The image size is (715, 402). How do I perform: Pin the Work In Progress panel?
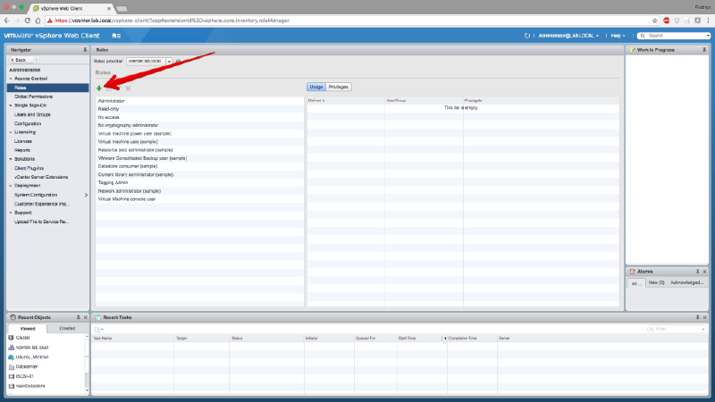[x=706, y=50]
